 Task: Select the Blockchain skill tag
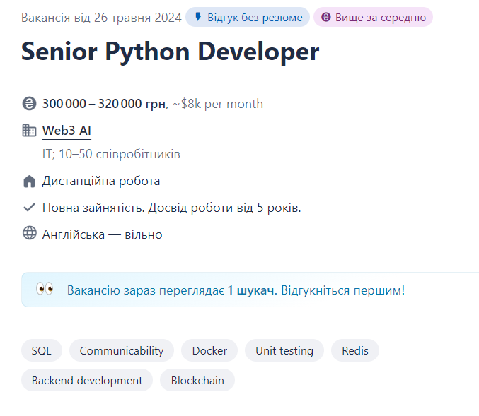point(197,380)
